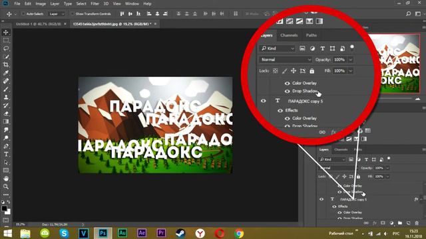Select the Clone Stamp tool
The width and height of the screenshot is (426, 239).
6,98
